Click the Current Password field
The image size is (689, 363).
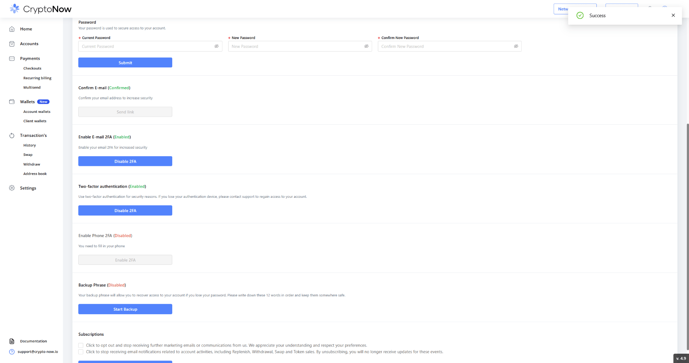(x=150, y=46)
